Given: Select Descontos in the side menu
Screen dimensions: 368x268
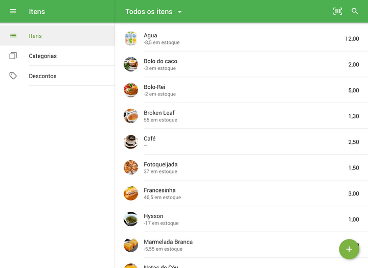Looking at the screenshot, I should [43, 76].
